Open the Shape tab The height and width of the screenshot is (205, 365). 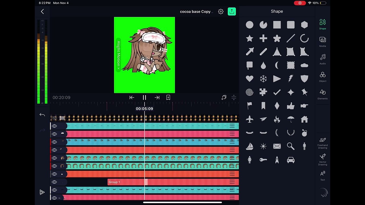coord(323,24)
